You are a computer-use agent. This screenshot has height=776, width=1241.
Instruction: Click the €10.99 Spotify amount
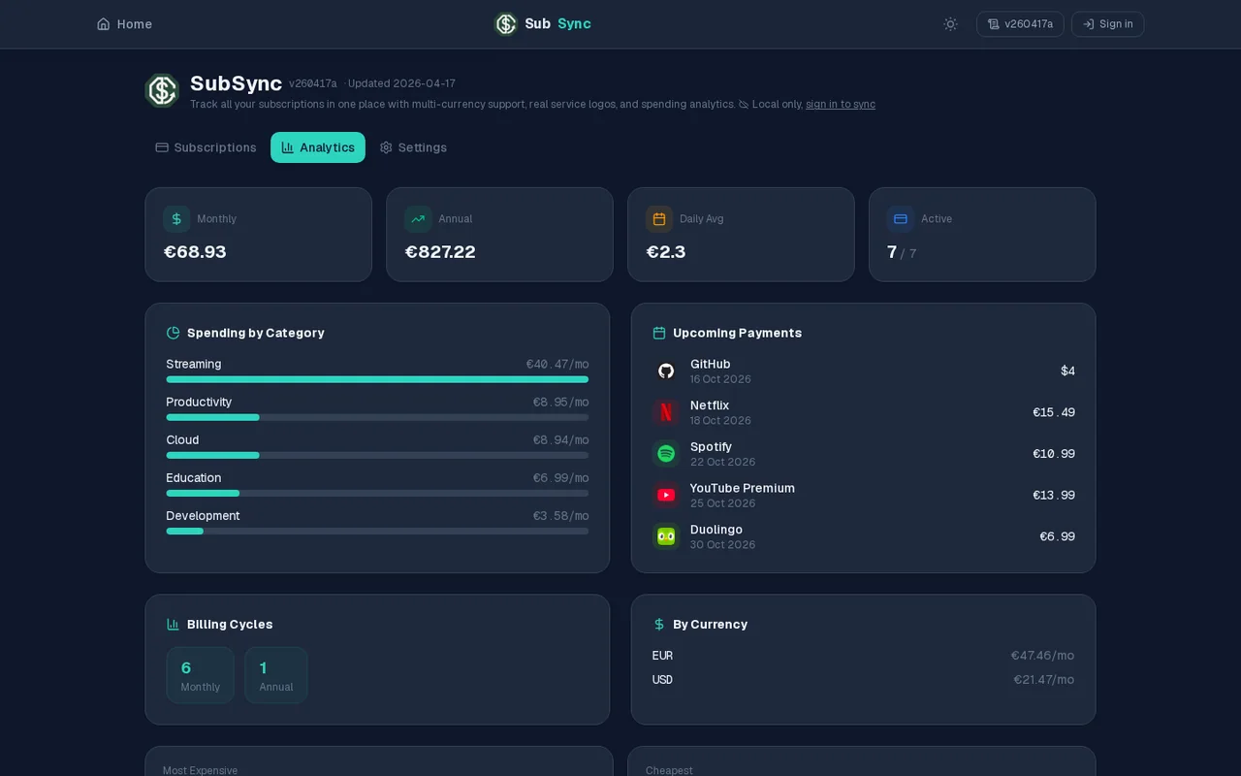pos(1054,454)
